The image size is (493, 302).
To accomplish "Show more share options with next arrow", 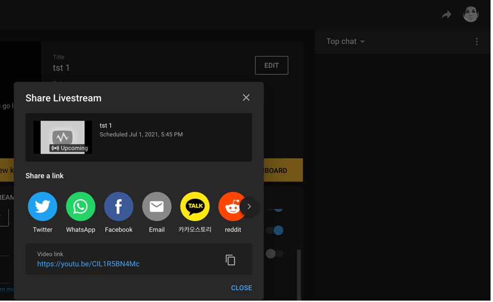I will coord(249,207).
